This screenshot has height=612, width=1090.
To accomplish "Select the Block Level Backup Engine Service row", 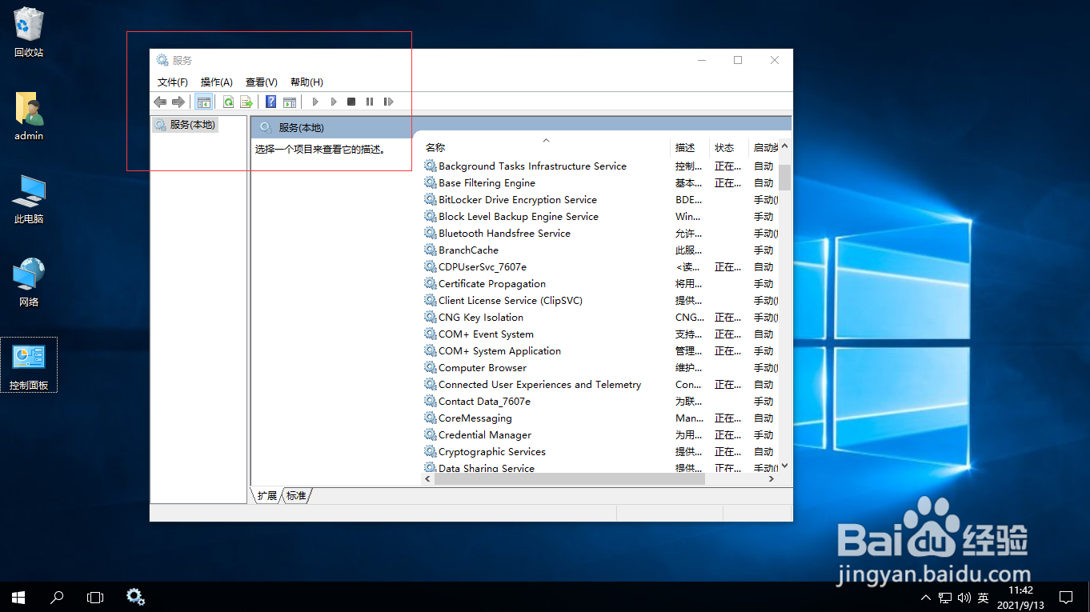I will 600,216.
